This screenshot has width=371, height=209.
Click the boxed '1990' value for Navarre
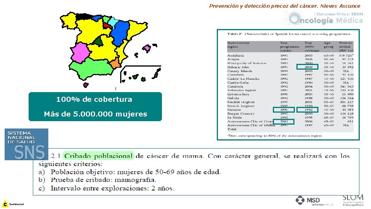pyautogui.click(x=284, y=110)
